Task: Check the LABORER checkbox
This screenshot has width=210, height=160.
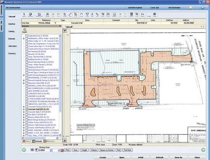Action: 27,96
